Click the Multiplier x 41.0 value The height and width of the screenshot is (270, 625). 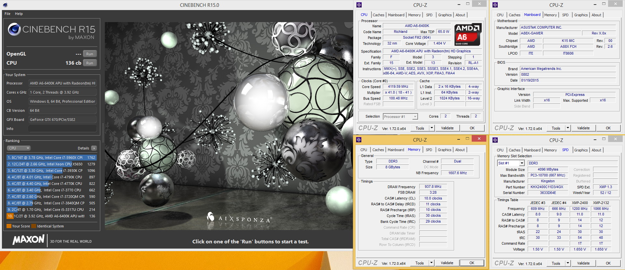point(398,93)
